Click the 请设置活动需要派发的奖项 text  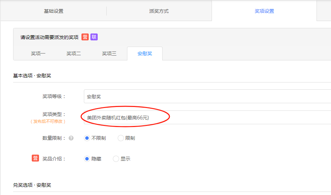[x=49, y=37]
